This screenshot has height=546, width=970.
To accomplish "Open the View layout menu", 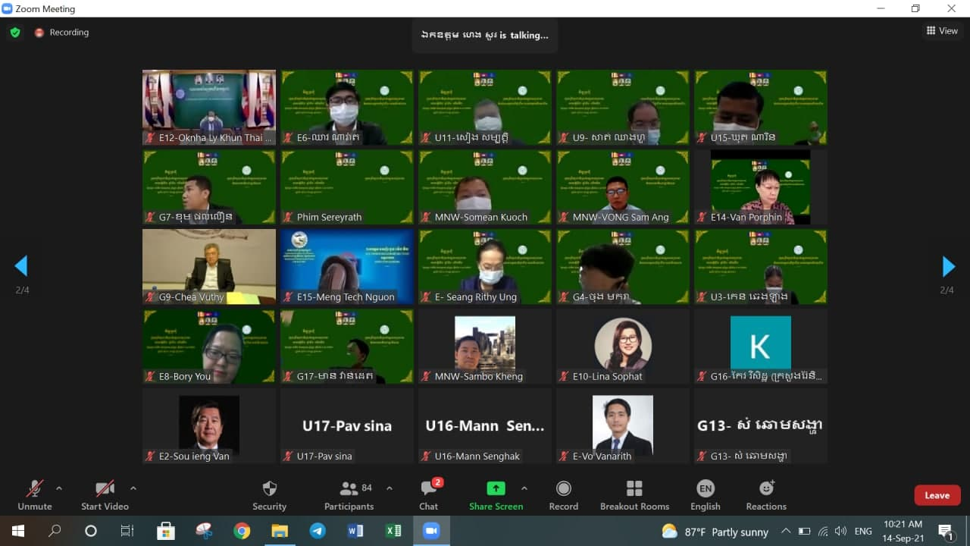I will click(942, 31).
